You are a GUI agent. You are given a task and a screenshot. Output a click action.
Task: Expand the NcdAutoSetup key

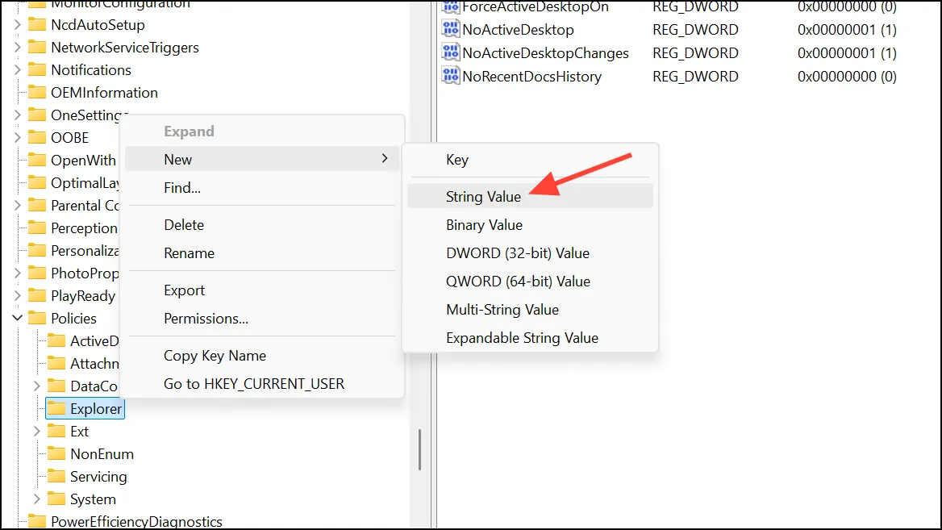tap(18, 25)
